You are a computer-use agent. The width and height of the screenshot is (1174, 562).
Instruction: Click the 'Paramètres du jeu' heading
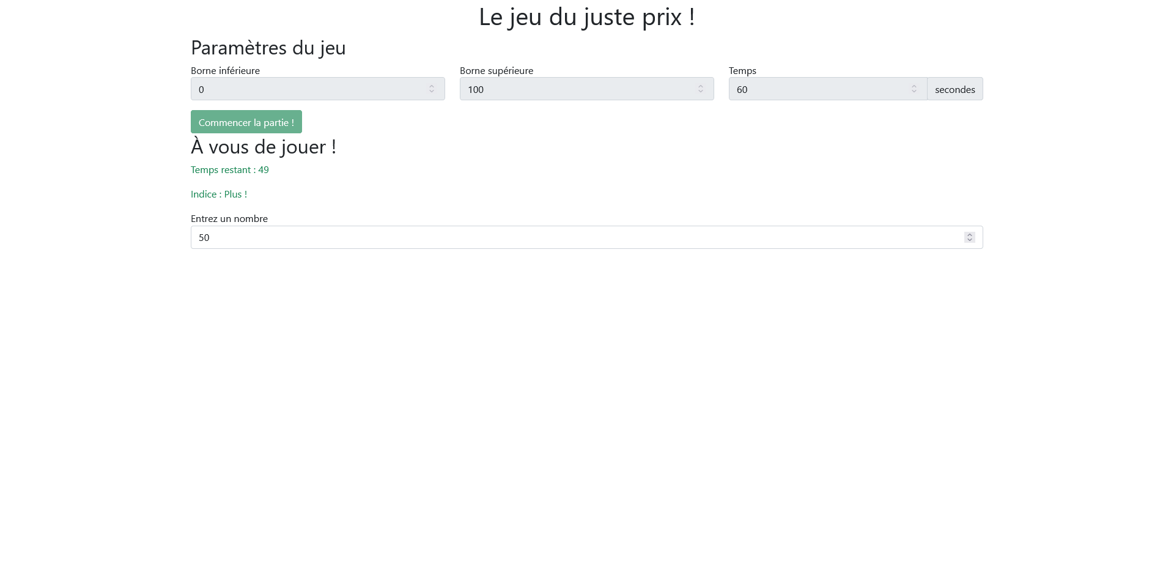click(x=268, y=48)
